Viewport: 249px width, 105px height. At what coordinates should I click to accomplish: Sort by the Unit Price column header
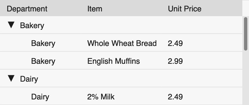coord(185,9)
